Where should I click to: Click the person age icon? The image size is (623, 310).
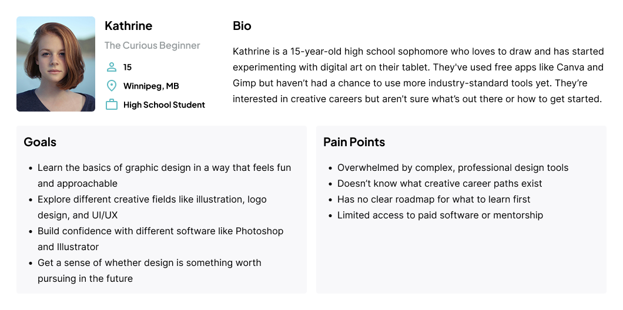(x=112, y=67)
